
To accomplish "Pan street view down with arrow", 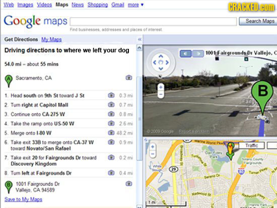I will tap(161, 68).
